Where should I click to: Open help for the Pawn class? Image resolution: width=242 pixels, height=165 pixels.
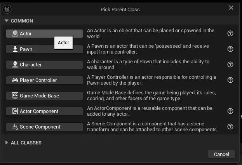coord(230,49)
